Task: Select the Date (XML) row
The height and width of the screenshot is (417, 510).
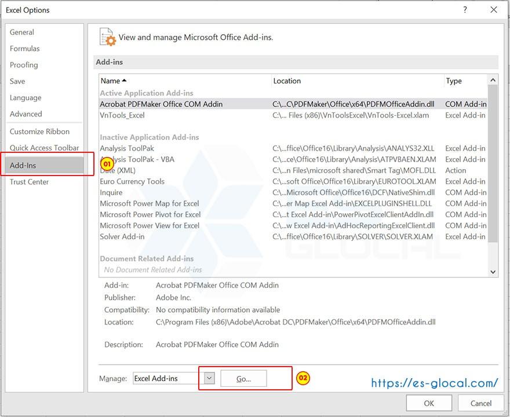Action: pyautogui.click(x=293, y=171)
